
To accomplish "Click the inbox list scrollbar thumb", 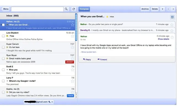I will tap(76, 27).
